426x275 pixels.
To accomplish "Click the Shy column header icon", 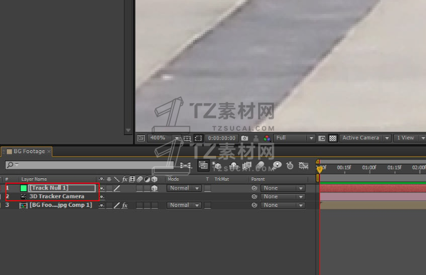I will pos(101,179).
